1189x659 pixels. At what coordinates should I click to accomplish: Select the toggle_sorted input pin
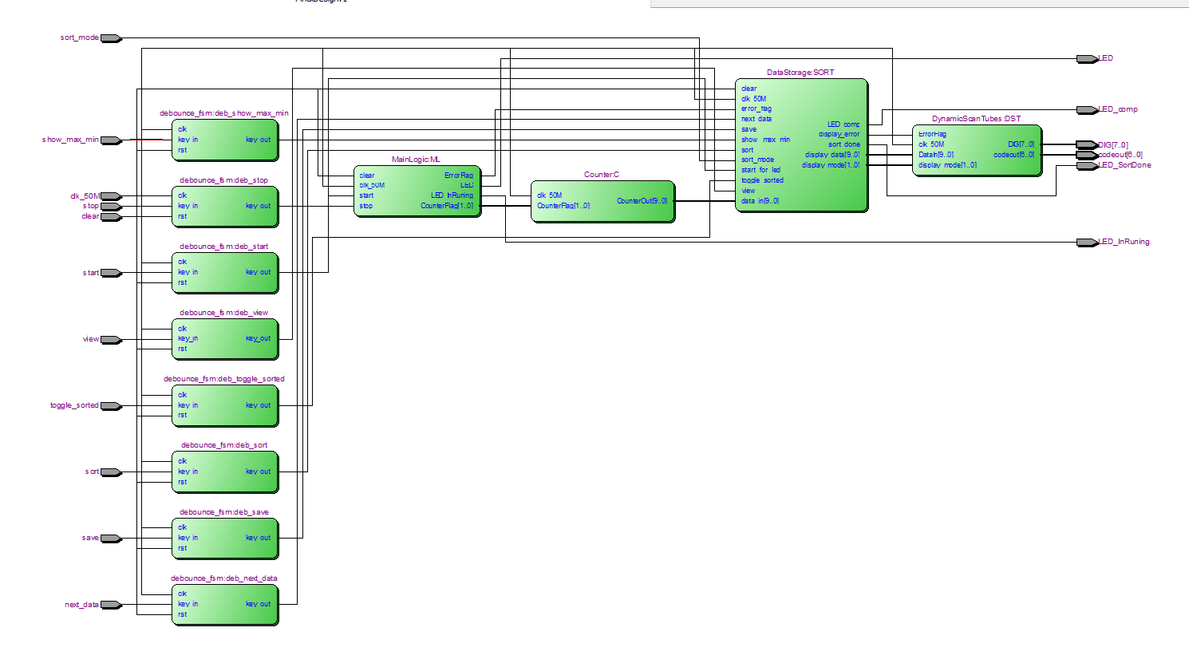pos(111,406)
